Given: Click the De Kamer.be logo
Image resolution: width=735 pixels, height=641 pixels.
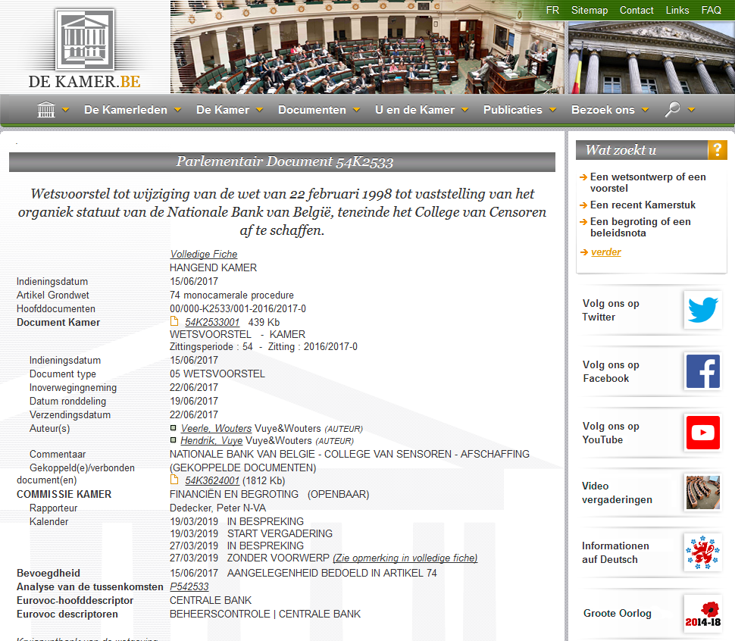Looking at the screenshot, I should [x=84, y=48].
